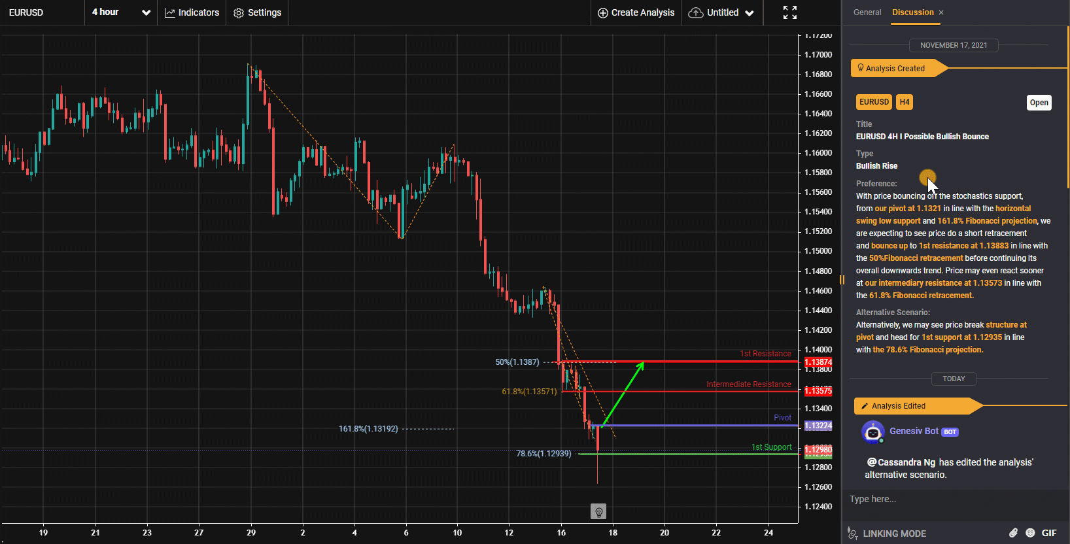Click the linking mode chain icon
Viewport: 1070px width, 544px height.
pos(852,534)
